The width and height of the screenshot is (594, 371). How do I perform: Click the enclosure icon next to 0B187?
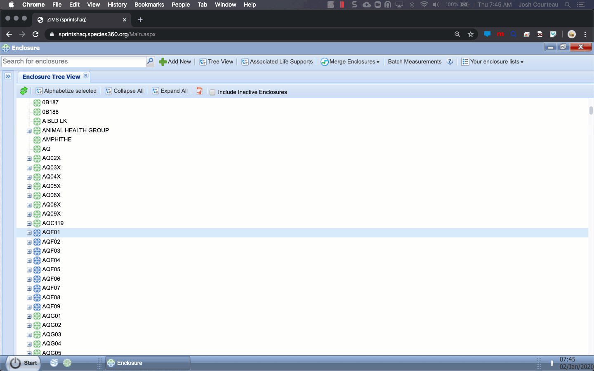coord(37,103)
